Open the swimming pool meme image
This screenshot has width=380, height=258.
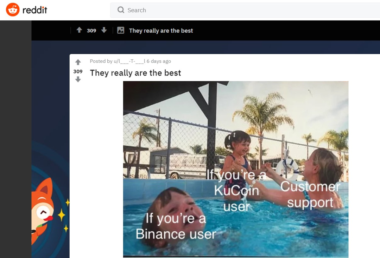(x=236, y=169)
